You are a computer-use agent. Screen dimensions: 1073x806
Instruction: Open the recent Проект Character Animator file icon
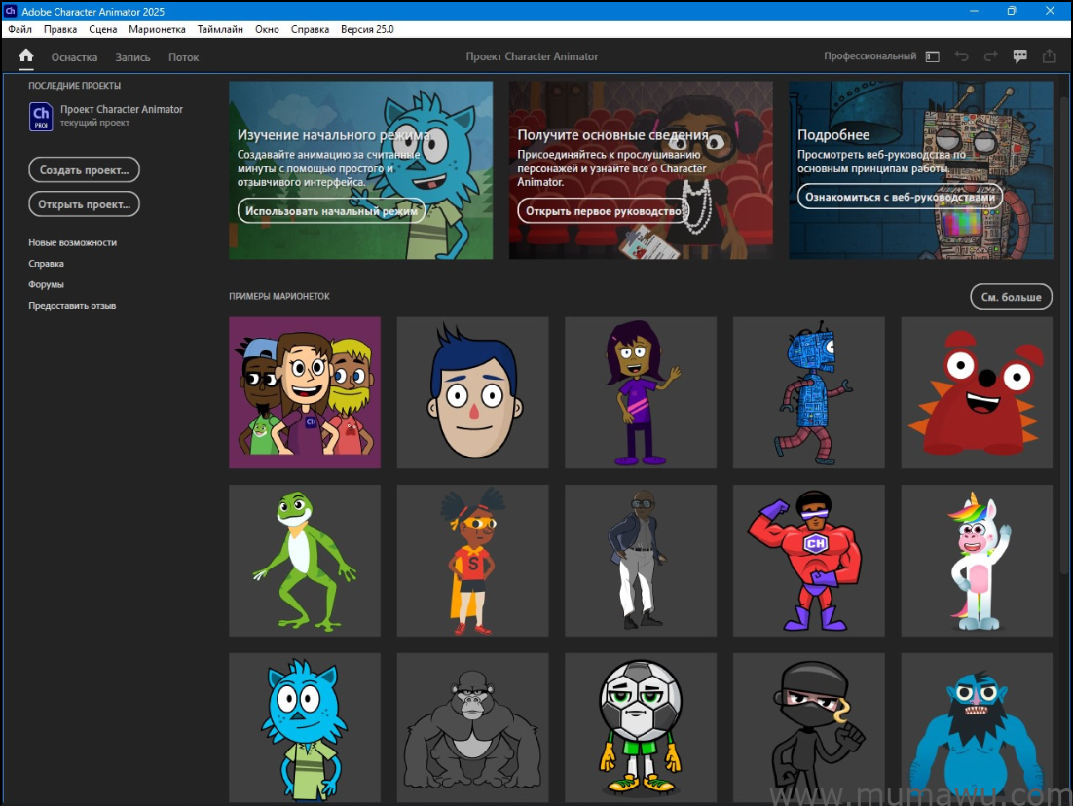(41, 116)
